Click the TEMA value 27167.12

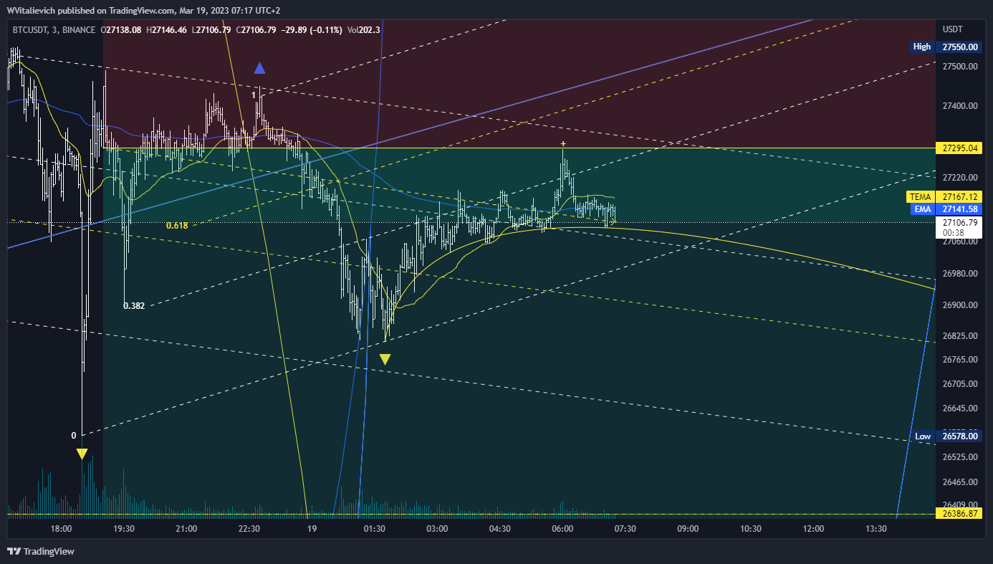click(x=960, y=196)
